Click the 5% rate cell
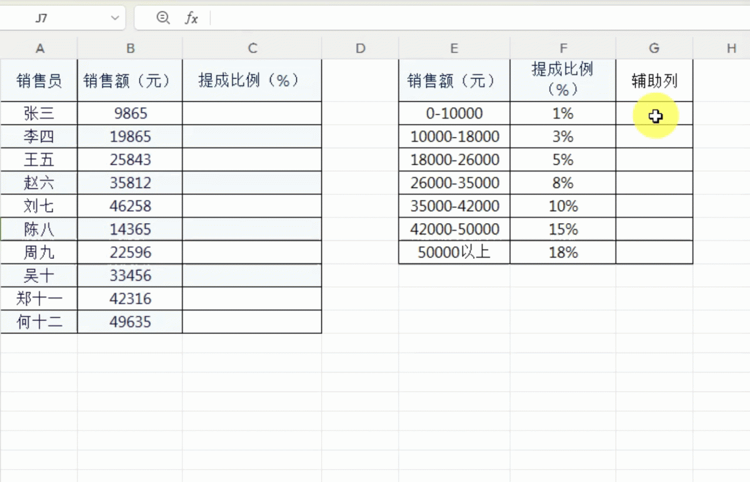The image size is (750, 482). pos(563,159)
